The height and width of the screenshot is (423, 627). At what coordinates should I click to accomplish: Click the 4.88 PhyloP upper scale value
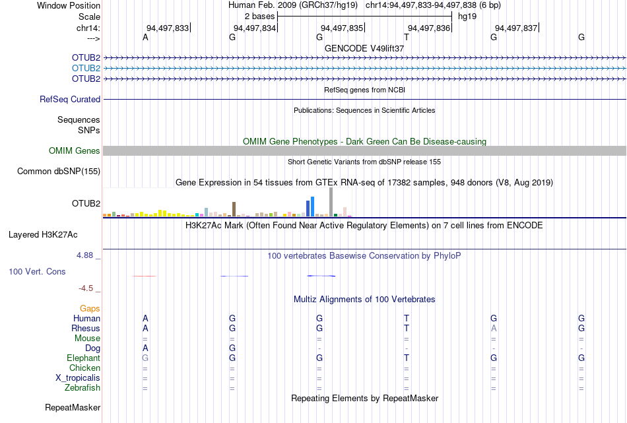point(84,255)
